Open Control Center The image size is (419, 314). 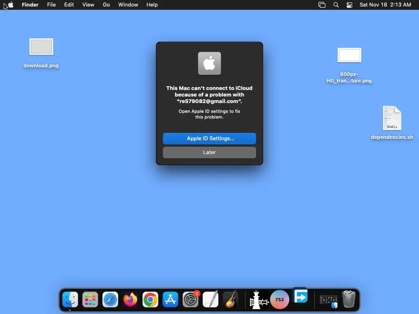pyautogui.click(x=349, y=5)
